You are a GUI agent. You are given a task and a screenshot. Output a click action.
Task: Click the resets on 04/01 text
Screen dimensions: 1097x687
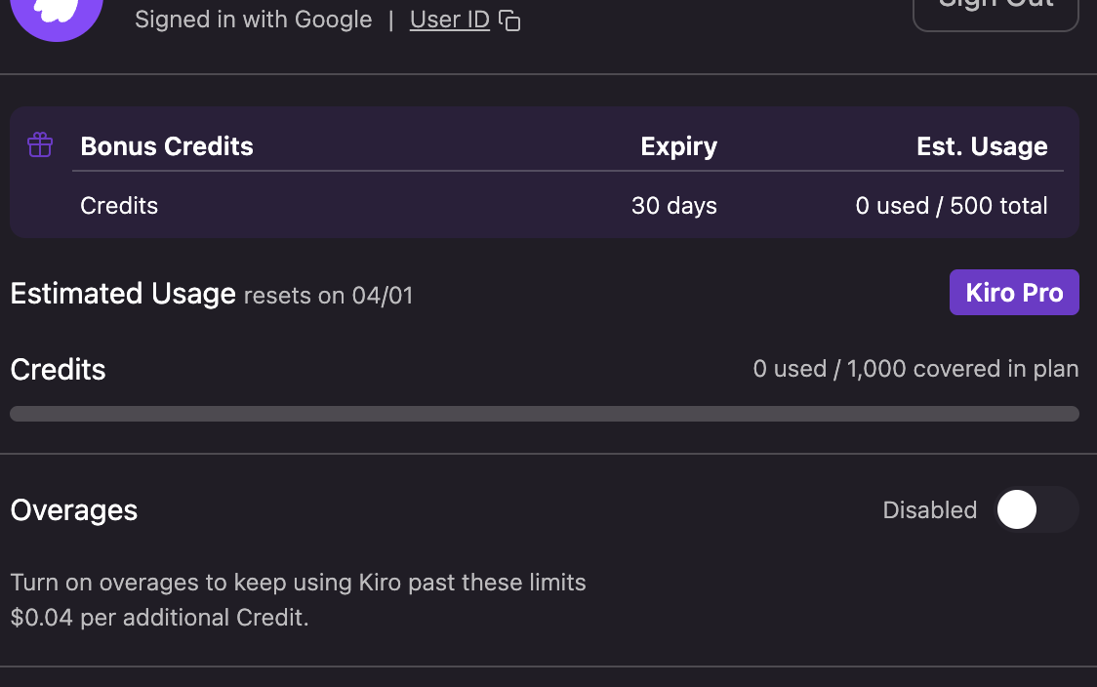pos(328,296)
